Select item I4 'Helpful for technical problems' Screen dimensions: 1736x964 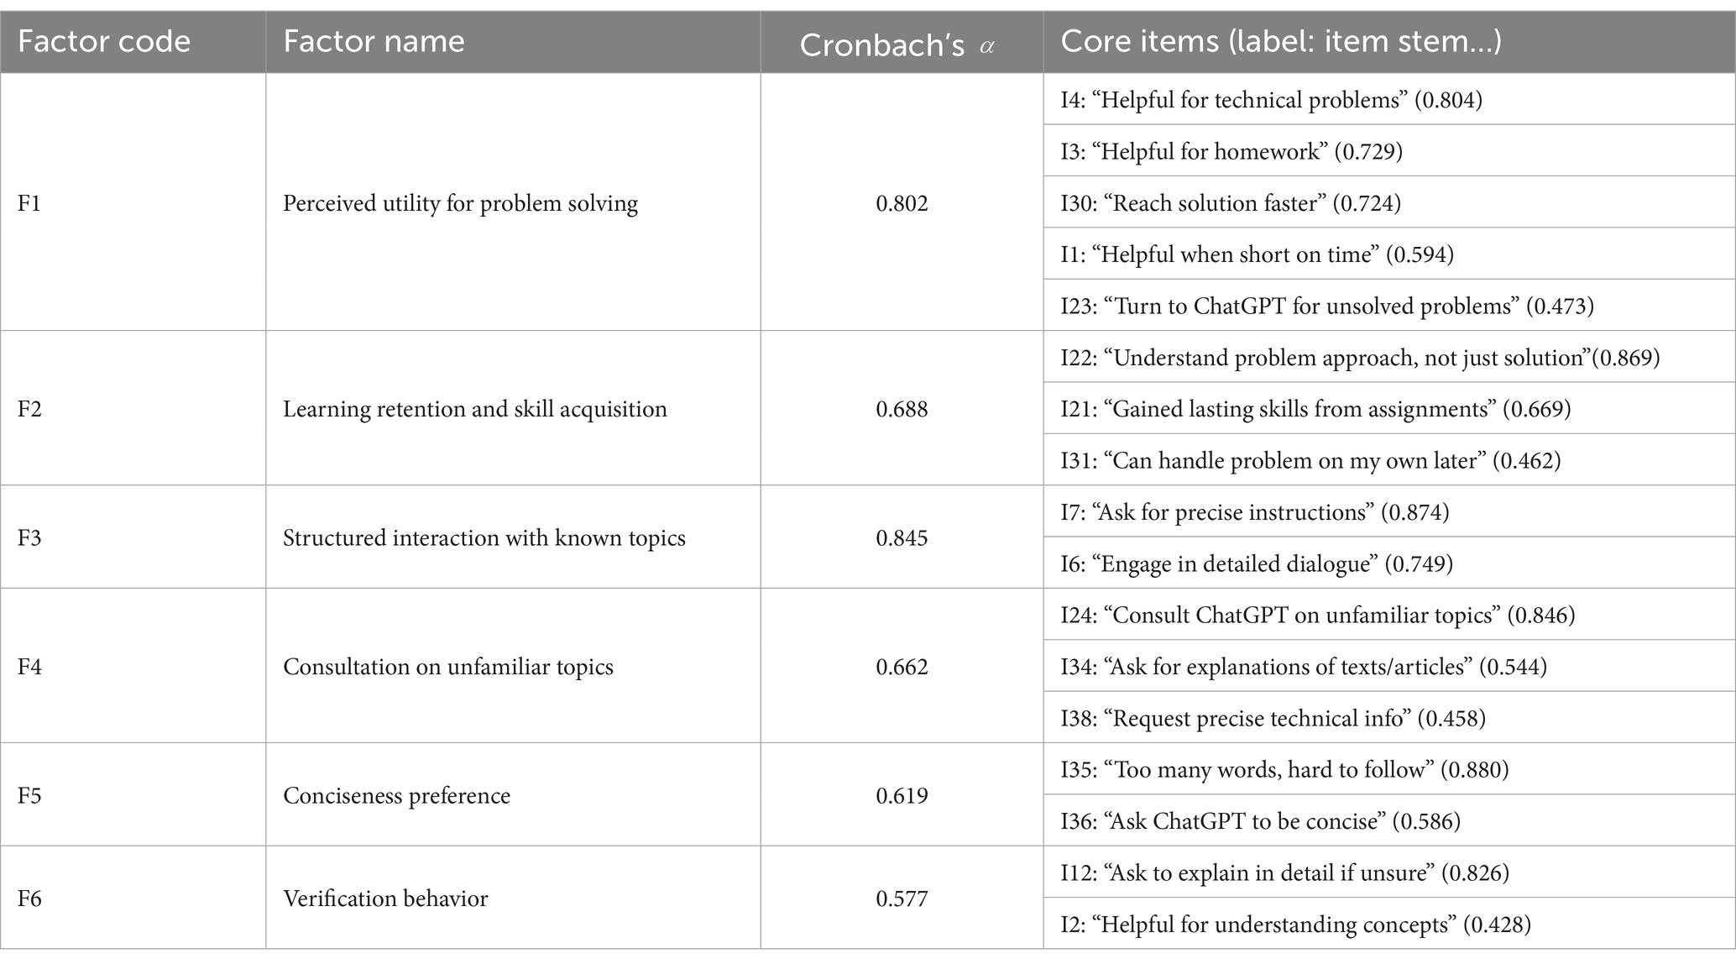pos(1271,100)
